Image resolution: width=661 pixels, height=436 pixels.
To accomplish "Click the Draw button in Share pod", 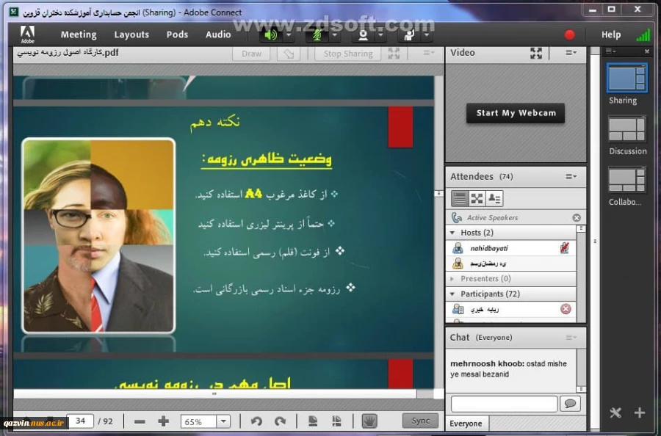I will 251,54.
